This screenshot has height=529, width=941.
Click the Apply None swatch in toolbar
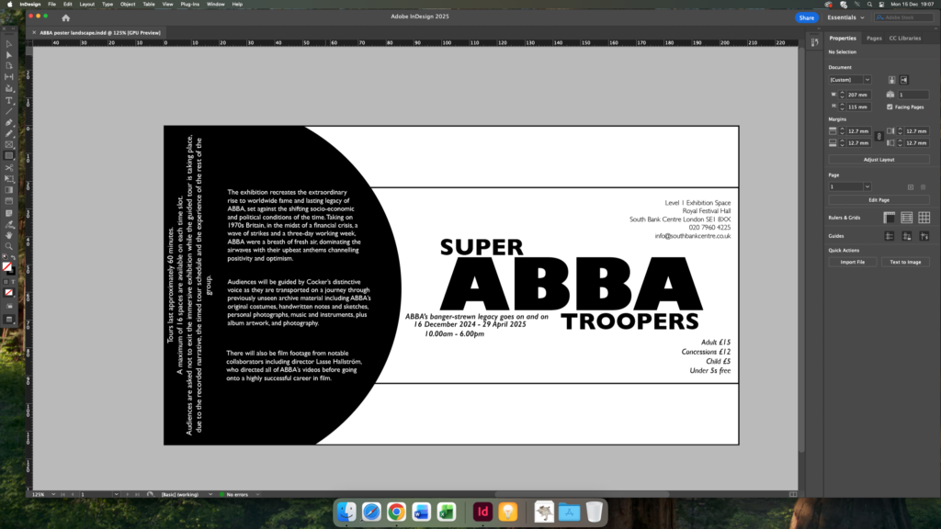pyautogui.click(x=9, y=293)
